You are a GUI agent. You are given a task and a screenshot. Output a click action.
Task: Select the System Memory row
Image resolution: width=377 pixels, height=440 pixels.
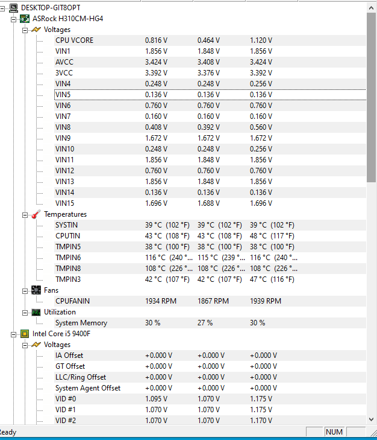click(210, 323)
